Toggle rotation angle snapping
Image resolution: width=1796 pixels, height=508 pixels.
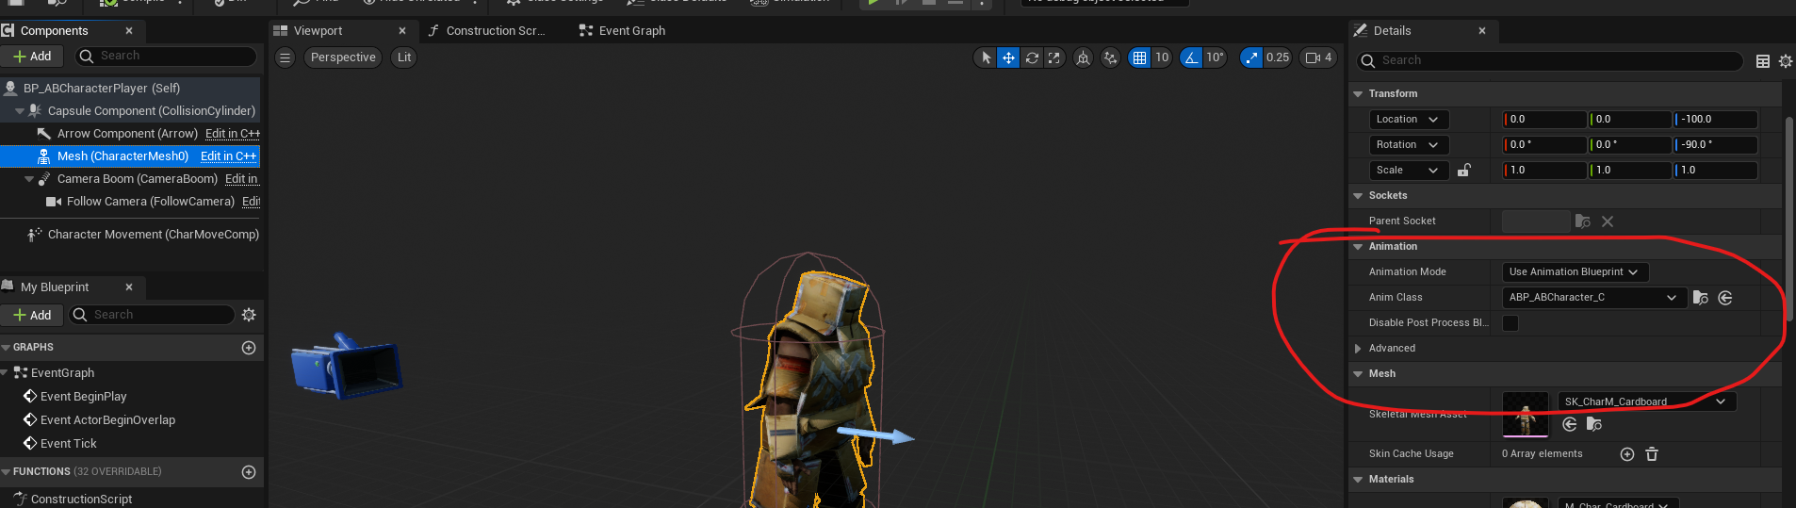click(1192, 57)
